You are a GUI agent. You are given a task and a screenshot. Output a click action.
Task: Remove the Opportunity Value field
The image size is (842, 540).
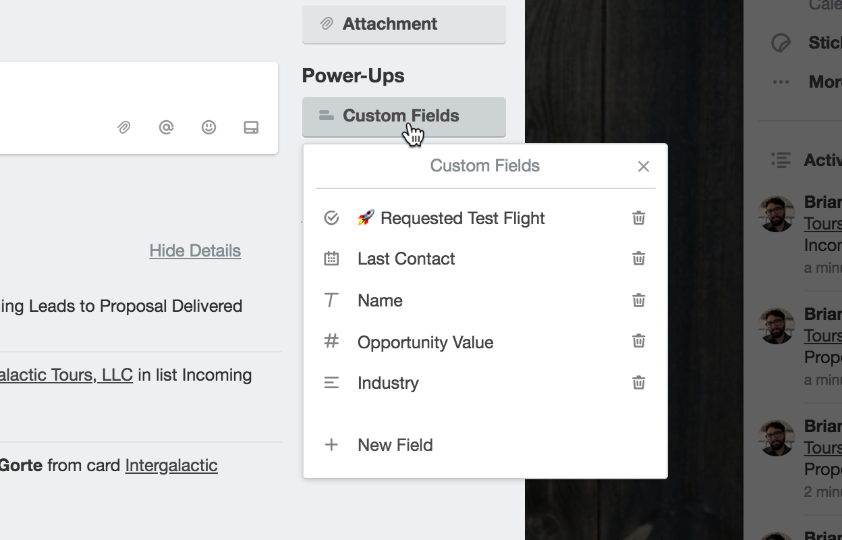tap(638, 341)
